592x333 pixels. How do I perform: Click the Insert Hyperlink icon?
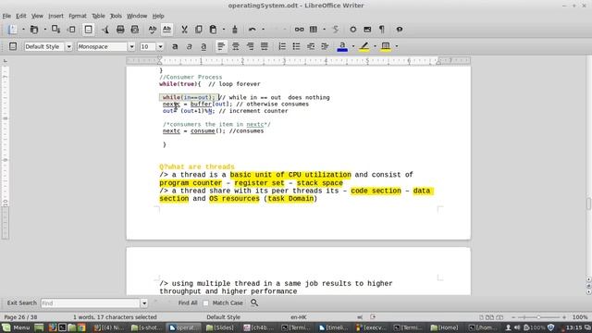pyautogui.click(x=299, y=30)
